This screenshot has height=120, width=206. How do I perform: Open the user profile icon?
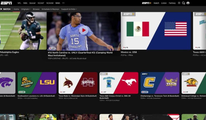[188, 3]
